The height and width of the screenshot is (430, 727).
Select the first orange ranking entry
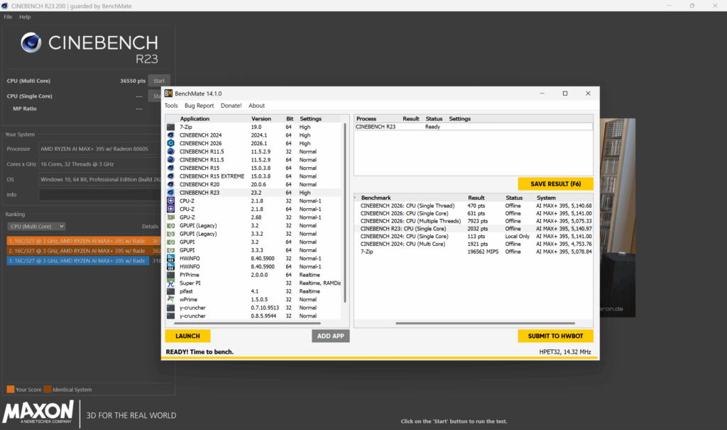click(84, 241)
